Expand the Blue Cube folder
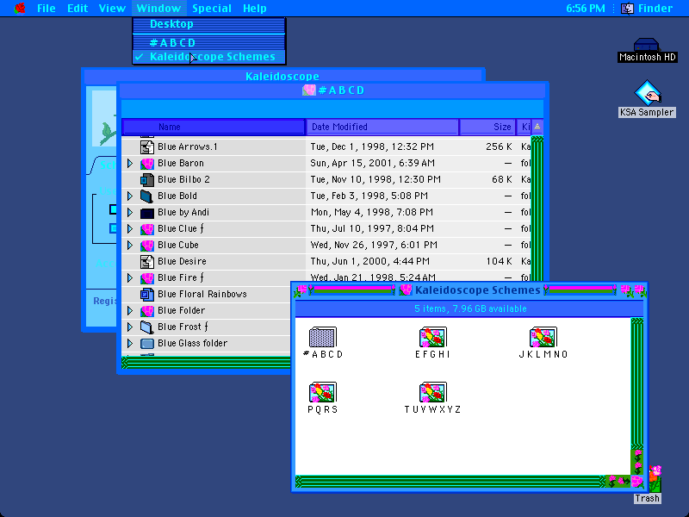The height and width of the screenshot is (517, 689). tap(130, 245)
